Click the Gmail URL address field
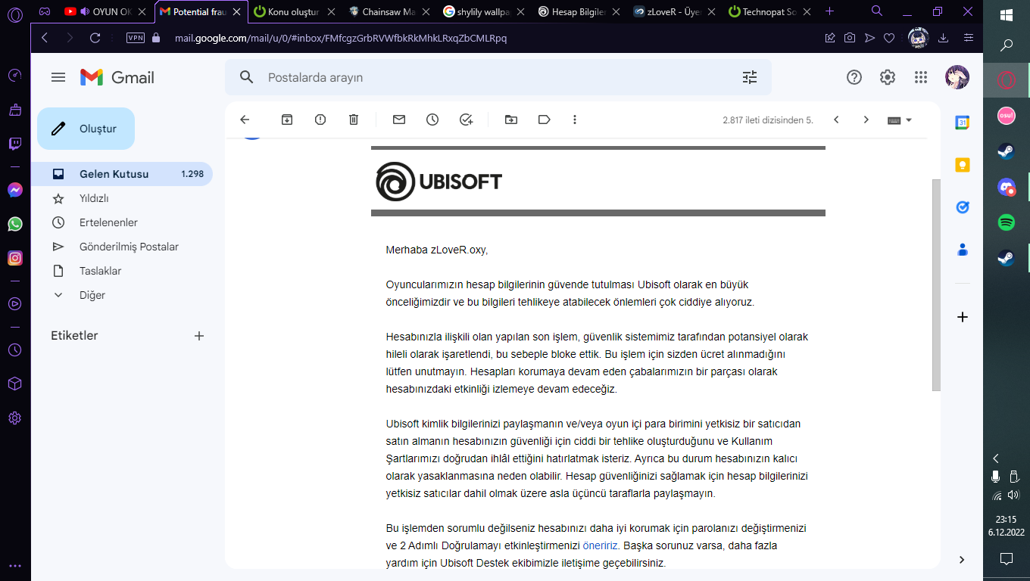1030x581 pixels. point(341,38)
